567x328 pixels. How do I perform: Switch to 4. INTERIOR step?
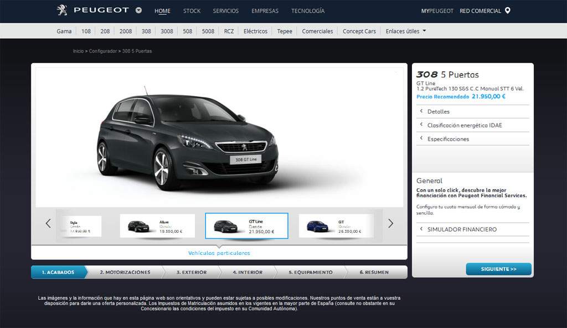pos(248,272)
